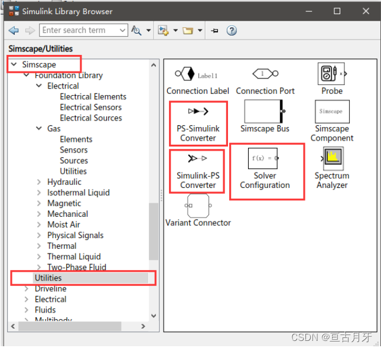Expand the Hydraulic tree node
The width and height of the screenshot is (381, 348).
pos(39,182)
